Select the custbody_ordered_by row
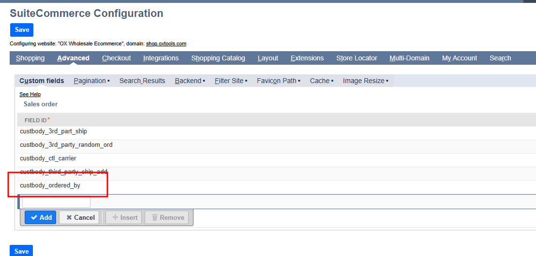This screenshot has height=256, width=536. pyautogui.click(x=50, y=185)
